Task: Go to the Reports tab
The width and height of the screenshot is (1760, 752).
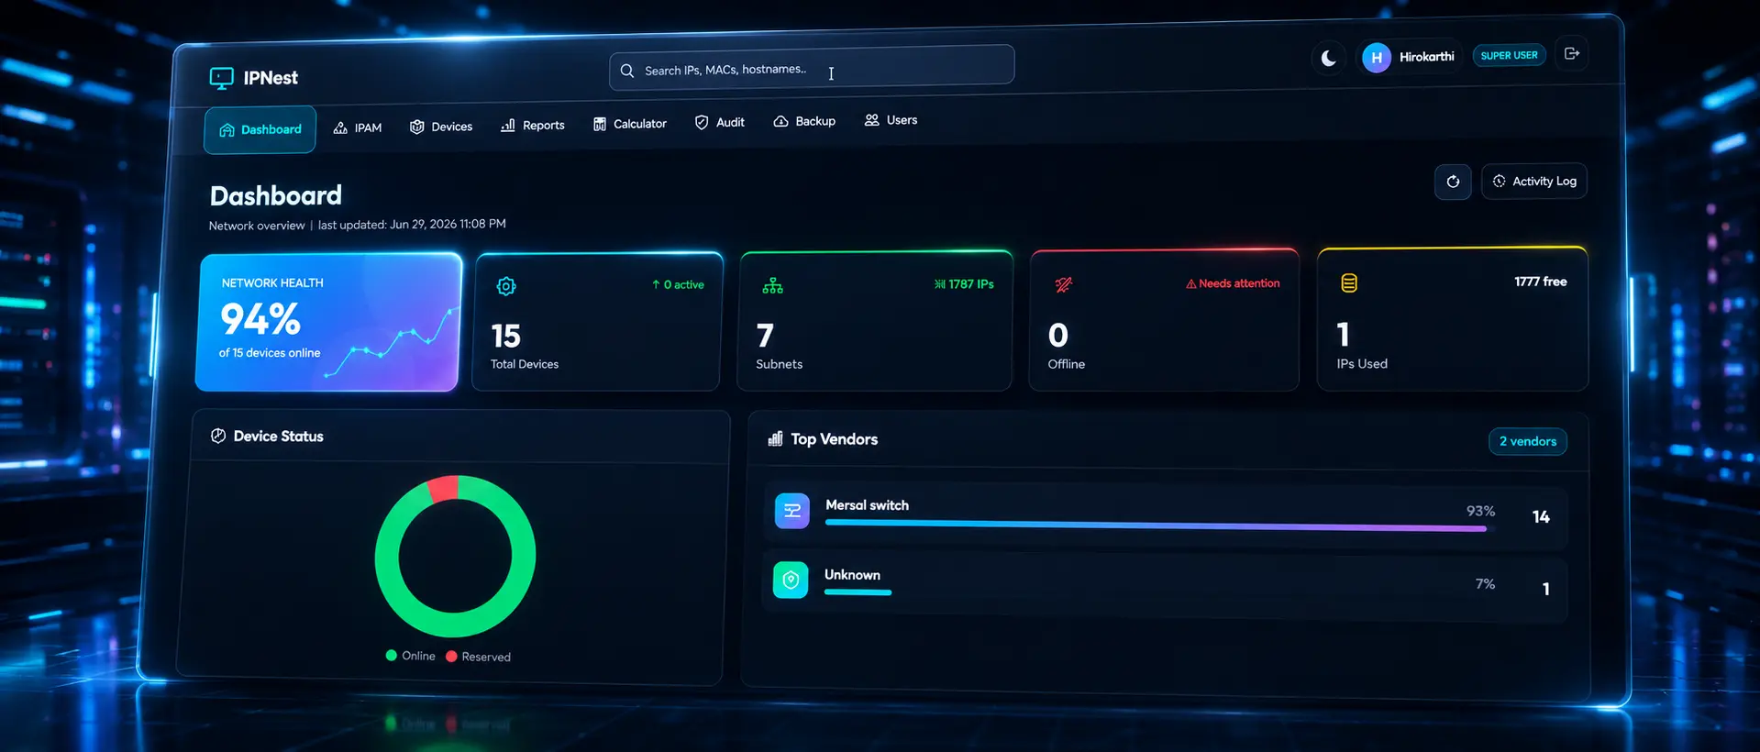Action: tap(533, 125)
